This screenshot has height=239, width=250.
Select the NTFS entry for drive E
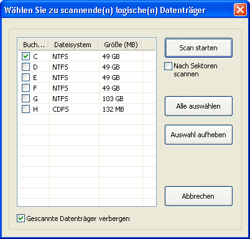[60, 78]
